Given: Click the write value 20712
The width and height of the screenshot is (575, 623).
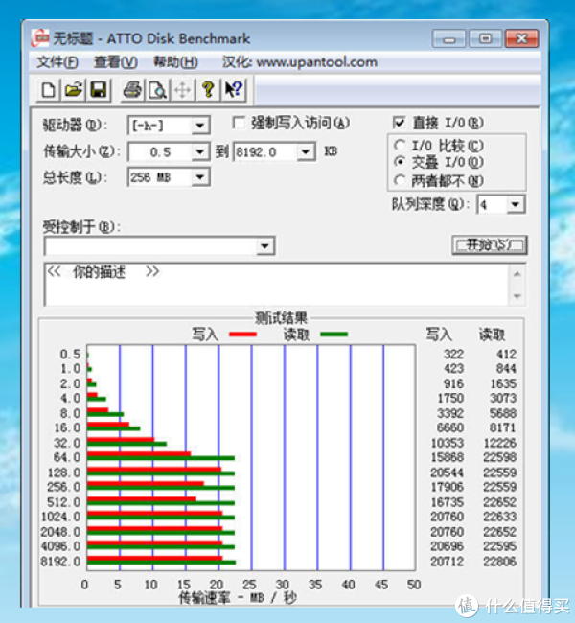Looking at the screenshot, I should coord(447,562).
